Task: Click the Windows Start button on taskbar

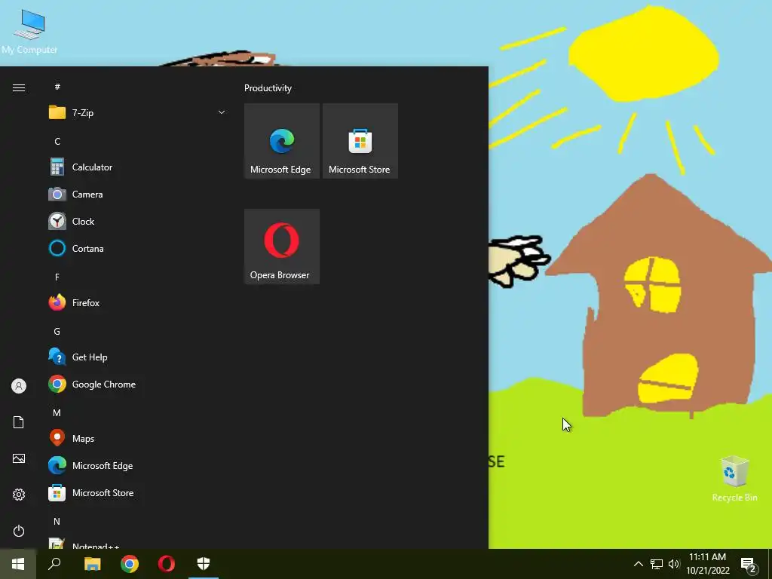Action: pos(18,564)
